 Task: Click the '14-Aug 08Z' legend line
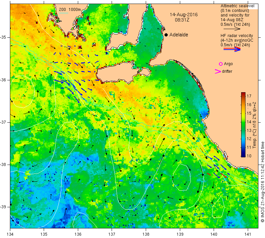(232, 20)
